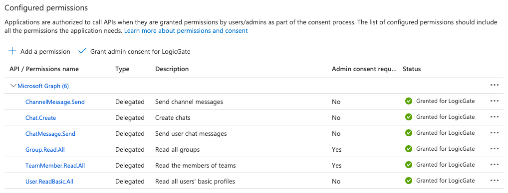Image resolution: width=508 pixels, height=193 pixels.
Task: Open the ellipsis menu for ChatMessage.Send row
Action: (x=495, y=133)
